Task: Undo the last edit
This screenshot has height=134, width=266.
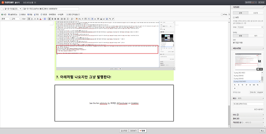Action: [x=110, y=19]
